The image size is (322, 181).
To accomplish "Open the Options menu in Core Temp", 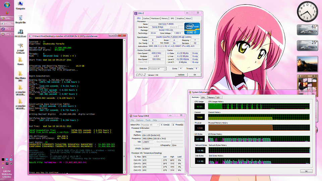I will point(140,120).
